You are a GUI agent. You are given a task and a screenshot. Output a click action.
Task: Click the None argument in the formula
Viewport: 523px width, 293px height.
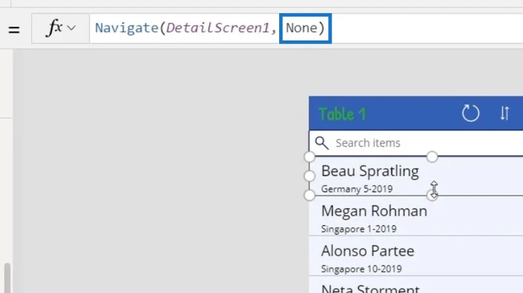click(301, 28)
